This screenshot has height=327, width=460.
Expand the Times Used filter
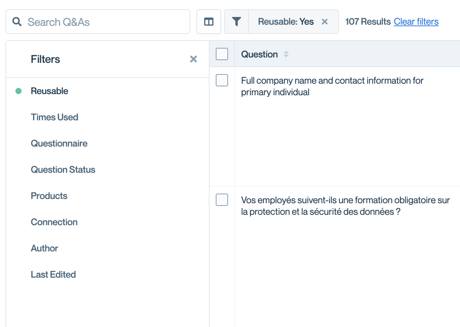click(55, 117)
